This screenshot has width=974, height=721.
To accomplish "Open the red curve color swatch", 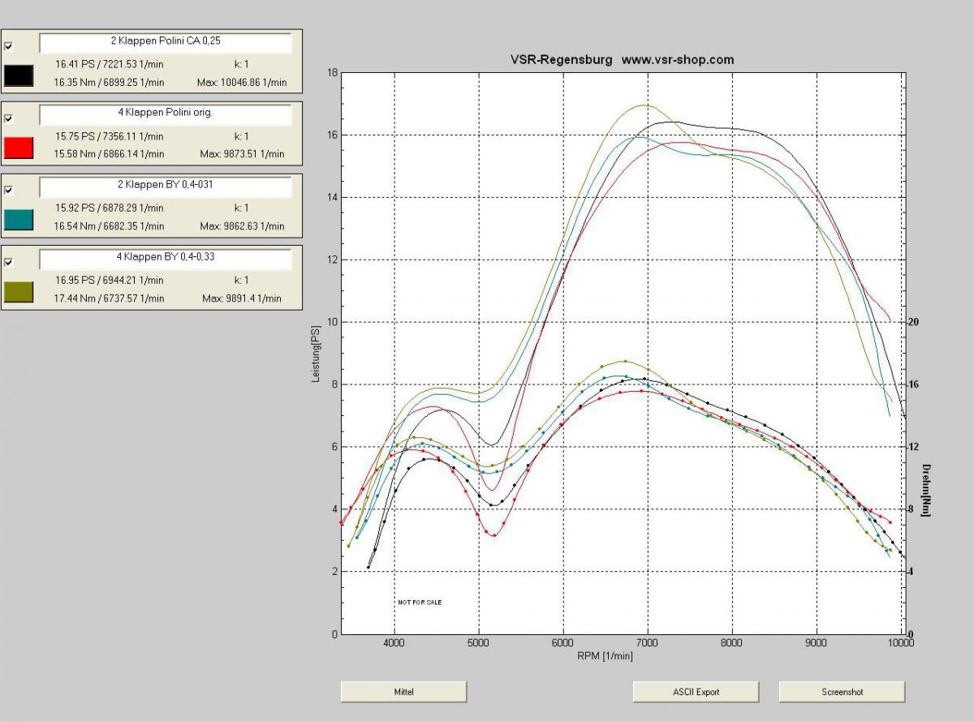I will pos(18,147).
